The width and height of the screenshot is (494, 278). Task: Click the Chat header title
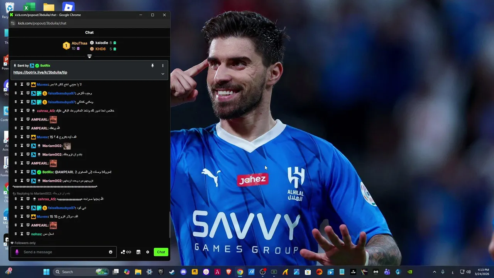[x=89, y=32]
